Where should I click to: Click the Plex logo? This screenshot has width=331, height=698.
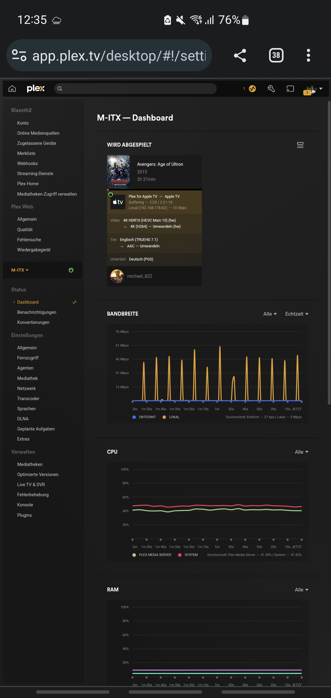36,89
